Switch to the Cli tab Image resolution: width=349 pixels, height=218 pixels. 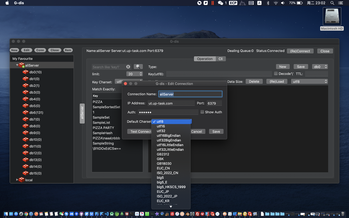[x=221, y=59]
